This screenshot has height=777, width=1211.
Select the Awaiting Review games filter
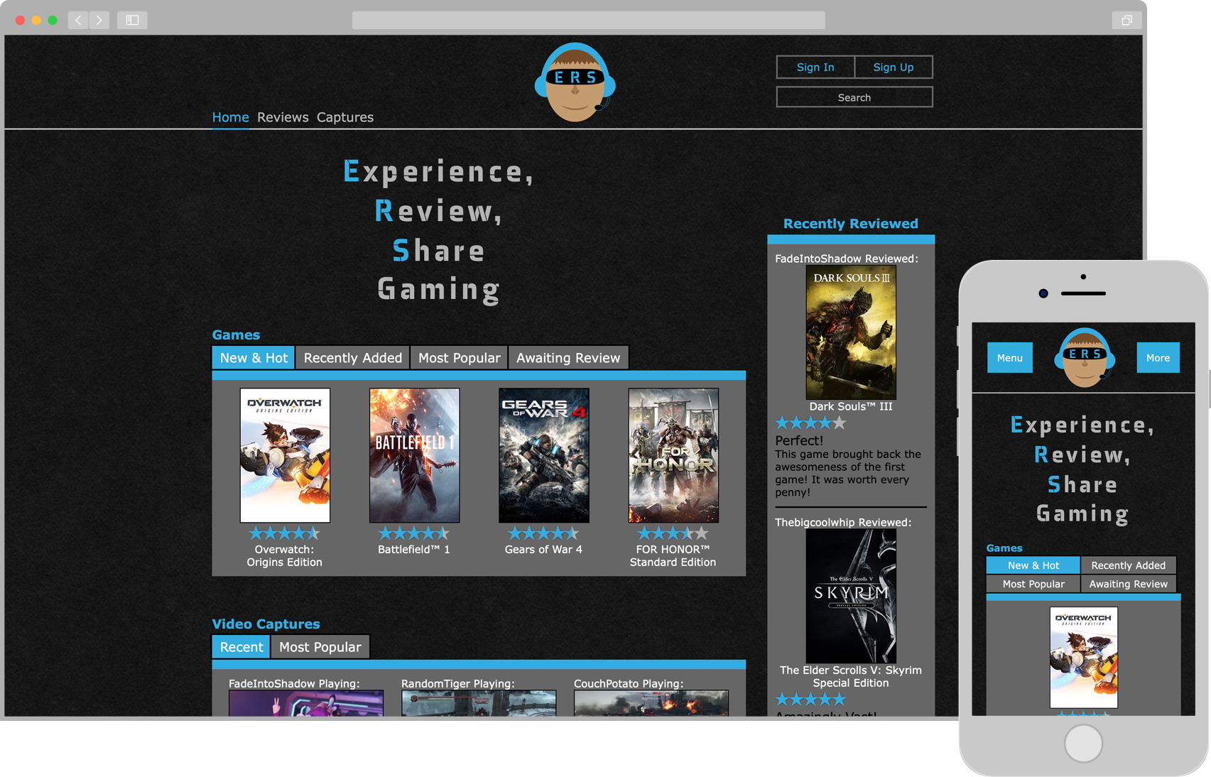point(568,357)
